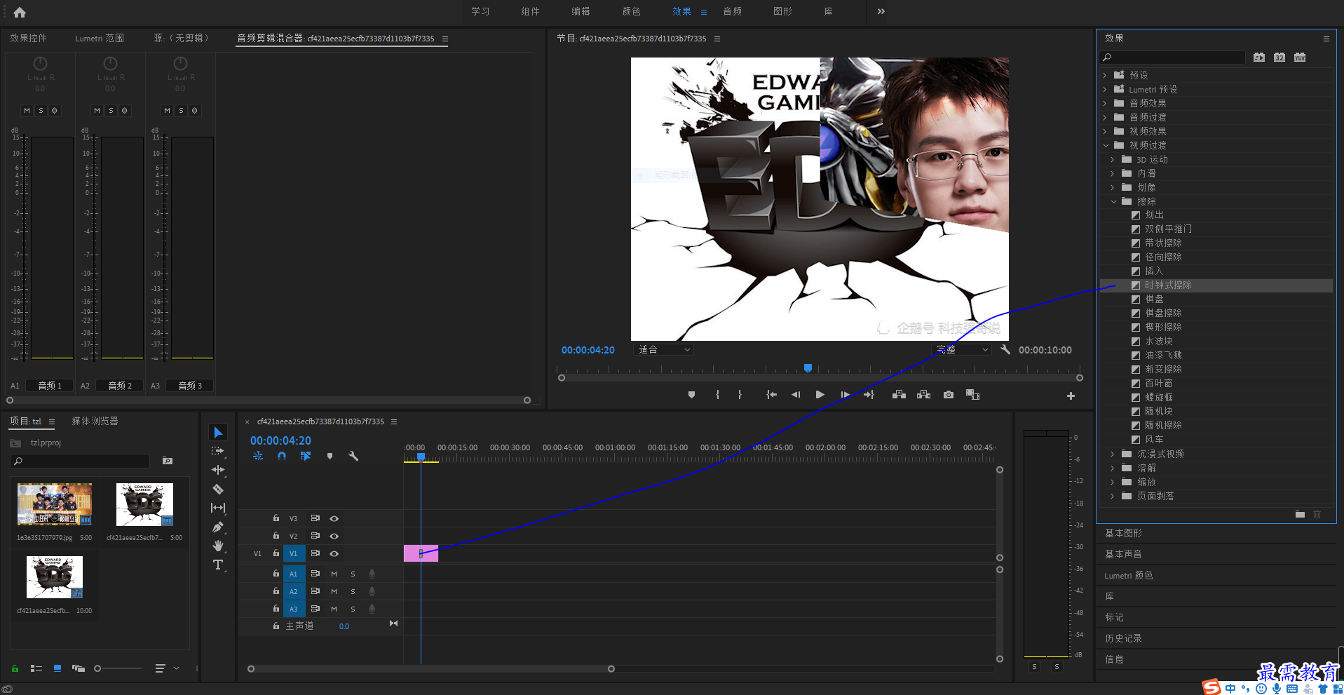This screenshot has height=695, width=1344.
Task: Select the 百叶窗 transition
Action: tap(1158, 384)
